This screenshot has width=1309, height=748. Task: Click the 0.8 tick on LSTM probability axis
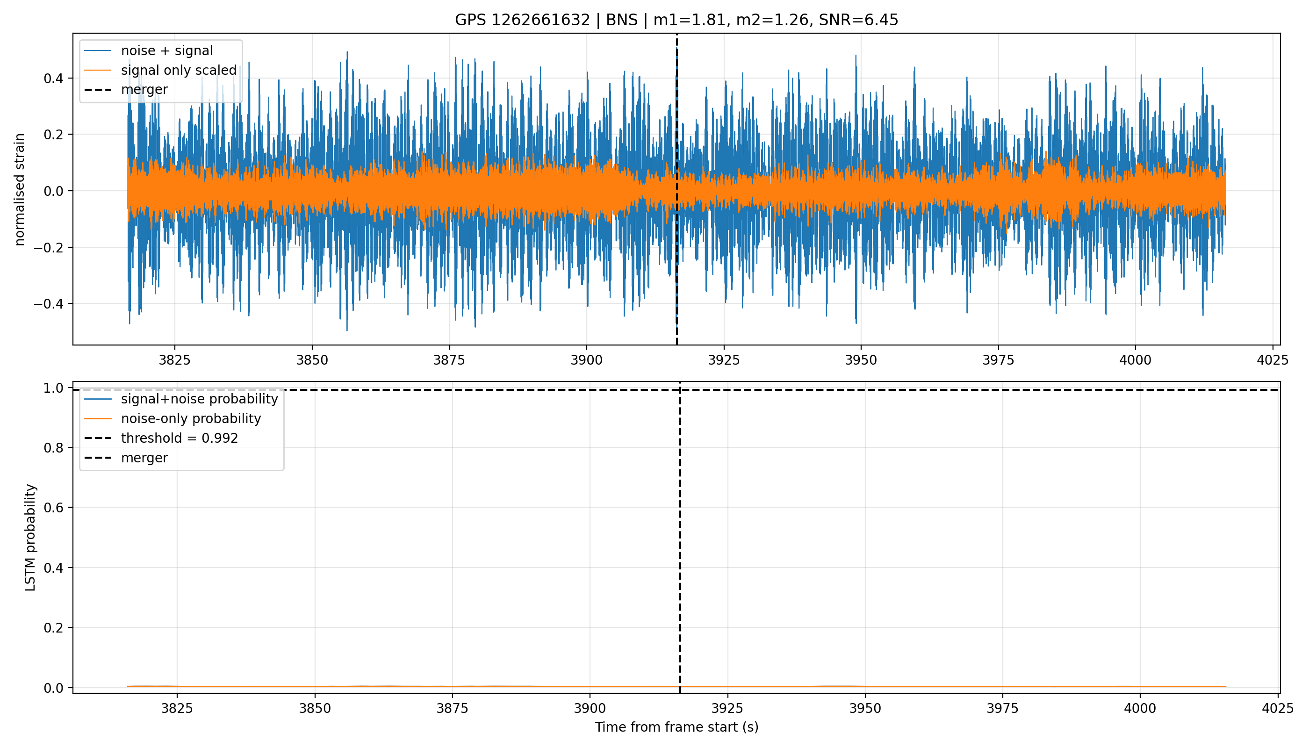click(x=53, y=448)
